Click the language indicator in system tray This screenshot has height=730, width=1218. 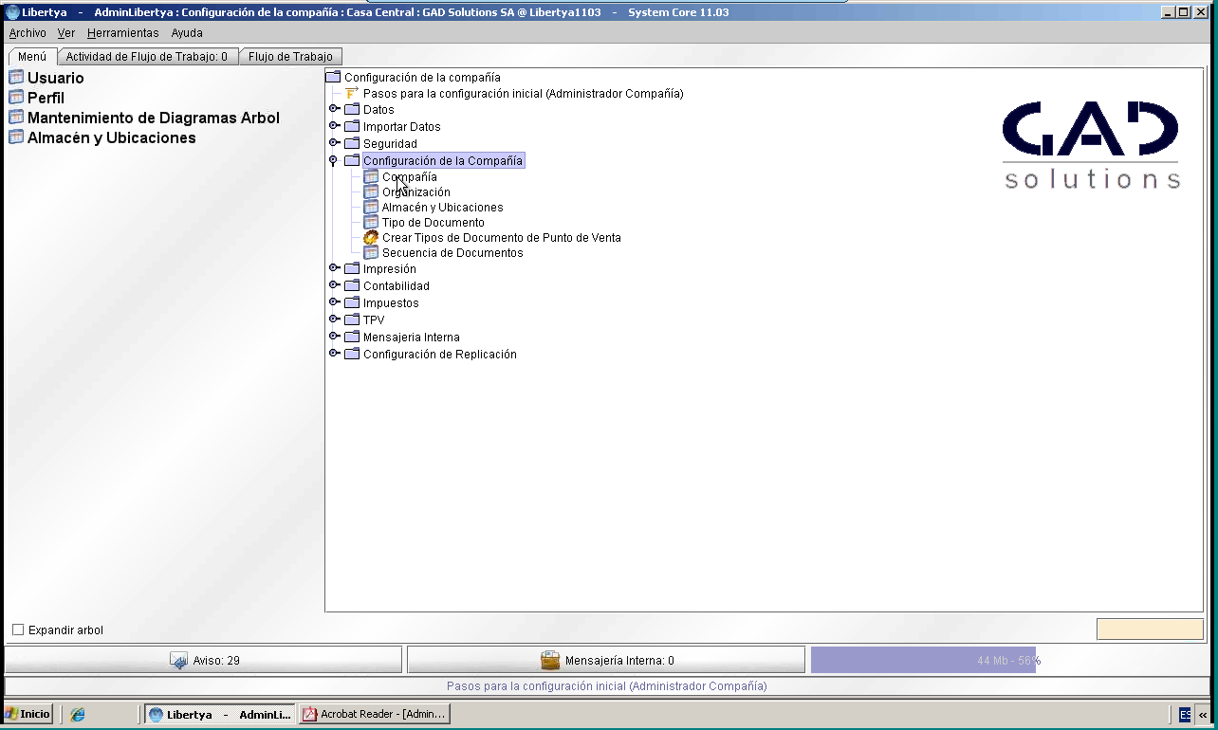pyautogui.click(x=1185, y=714)
